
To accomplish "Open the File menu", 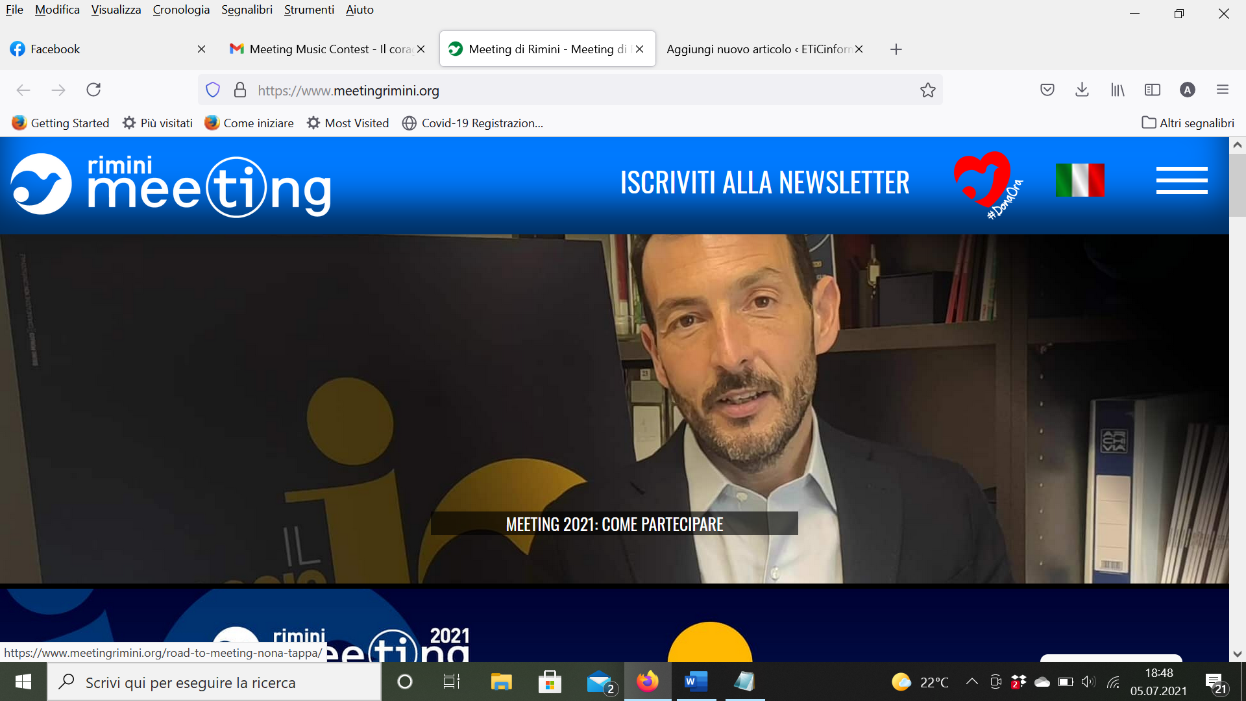I will [14, 10].
